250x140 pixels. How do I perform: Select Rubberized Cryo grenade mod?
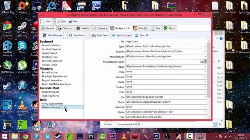(x=50, y=96)
